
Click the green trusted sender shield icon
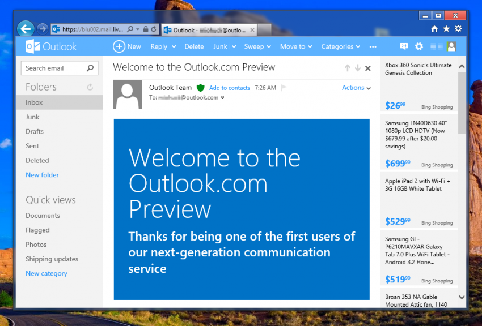200,88
